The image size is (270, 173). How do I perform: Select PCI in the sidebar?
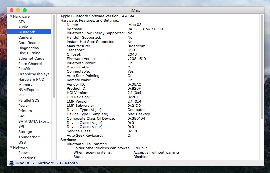tap(21, 95)
